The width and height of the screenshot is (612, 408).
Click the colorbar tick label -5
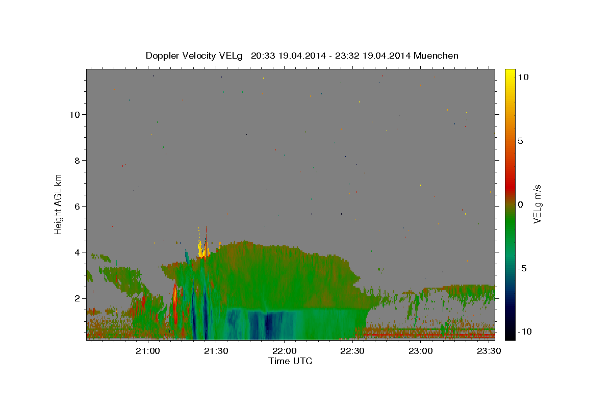(523, 268)
